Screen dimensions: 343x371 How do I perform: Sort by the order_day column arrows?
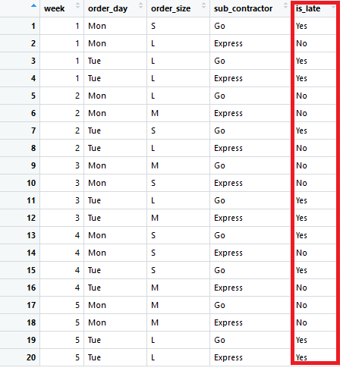(x=140, y=5)
